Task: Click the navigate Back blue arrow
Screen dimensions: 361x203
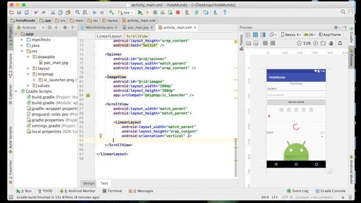Action: [x=94, y=12]
